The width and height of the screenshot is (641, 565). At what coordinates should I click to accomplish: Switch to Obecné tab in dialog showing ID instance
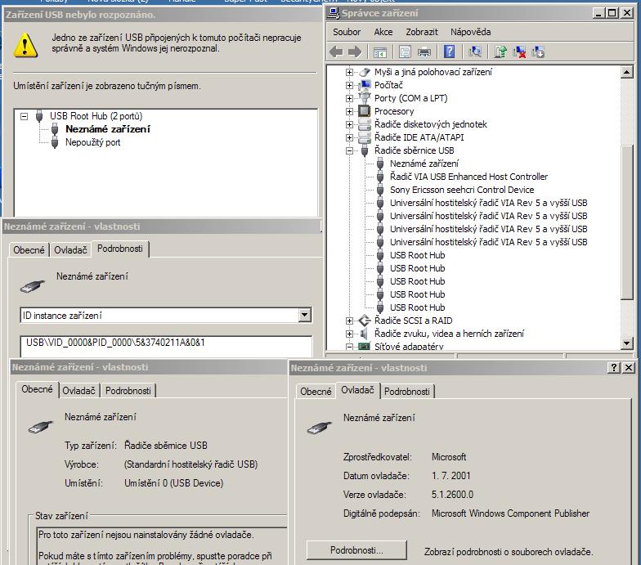point(29,250)
